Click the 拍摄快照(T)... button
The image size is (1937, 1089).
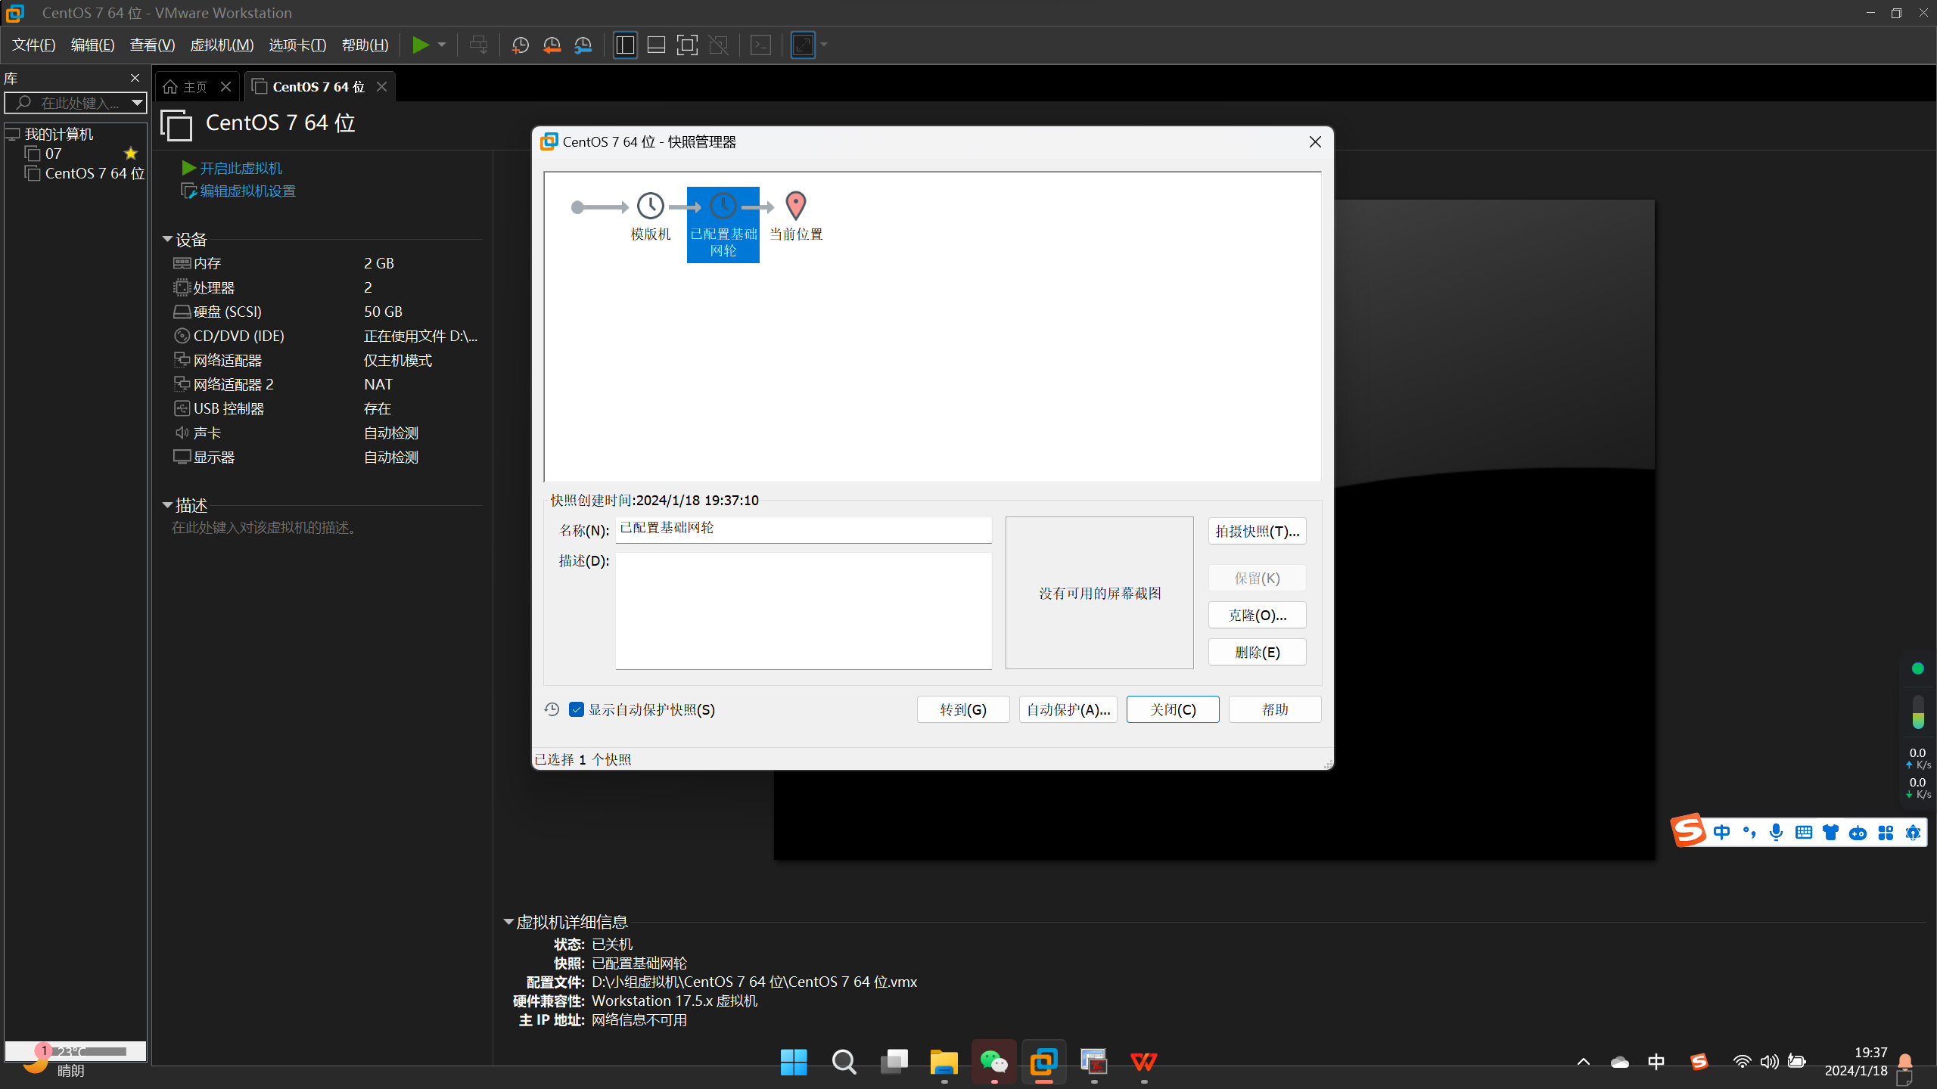pos(1258,531)
